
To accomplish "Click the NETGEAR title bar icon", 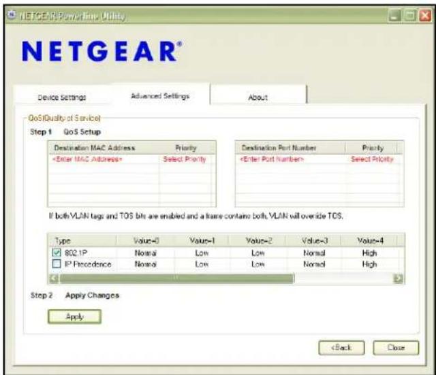I will (x=12, y=15).
